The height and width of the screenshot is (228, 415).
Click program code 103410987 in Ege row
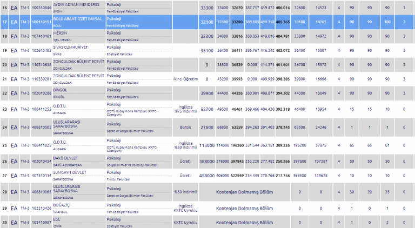tap(42, 222)
